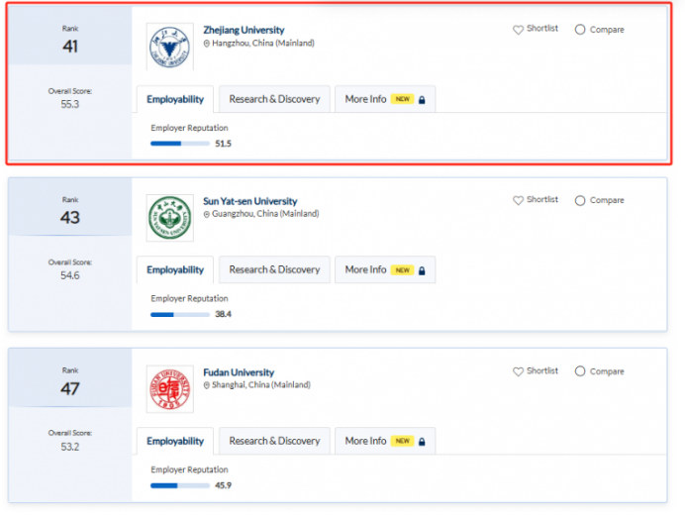The image size is (685, 521).
Task: Toggle Compare radio for Zhejiang University
Action: click(x=580, y=30)
